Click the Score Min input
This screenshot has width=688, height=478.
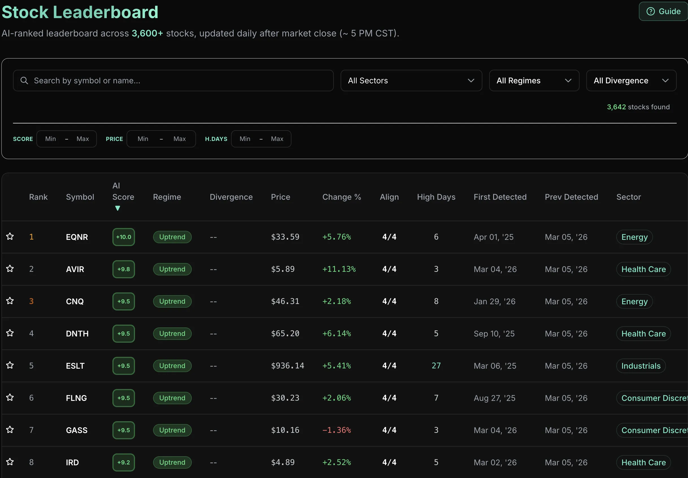click(51, 139)
